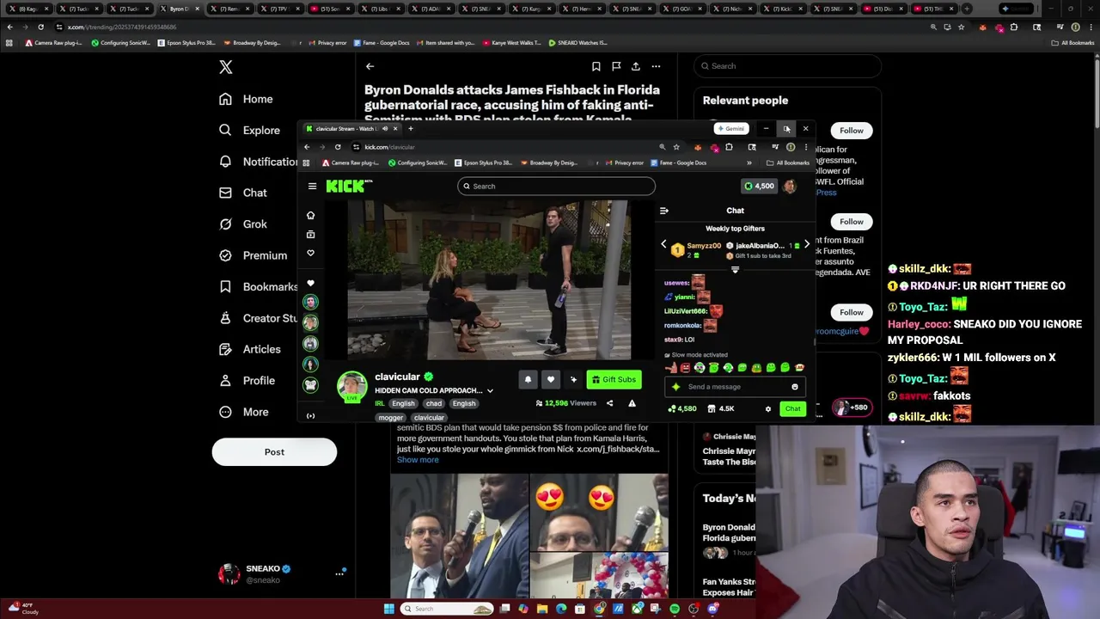Expand the stream title HIDDEN CAM COLD APPROACH
Screen dimensions: 1100x619
(x=490, y=391)
